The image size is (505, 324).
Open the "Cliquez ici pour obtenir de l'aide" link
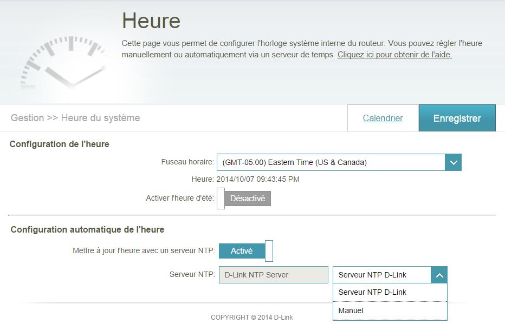tap(394, 55)
